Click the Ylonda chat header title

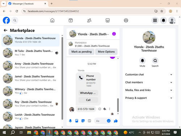point(93,34)
